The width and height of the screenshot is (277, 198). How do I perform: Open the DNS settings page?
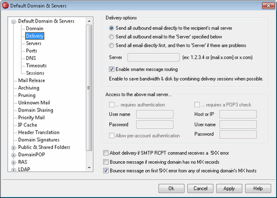pyautogui.click(x=31, y=58)
